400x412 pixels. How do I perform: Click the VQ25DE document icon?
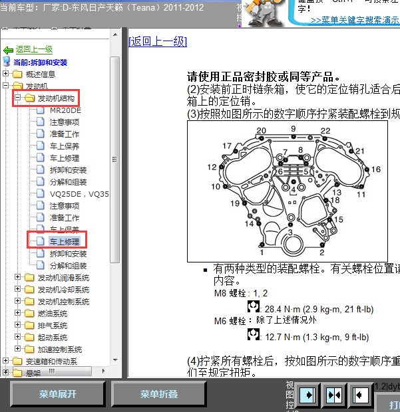[x=41, y=194]
